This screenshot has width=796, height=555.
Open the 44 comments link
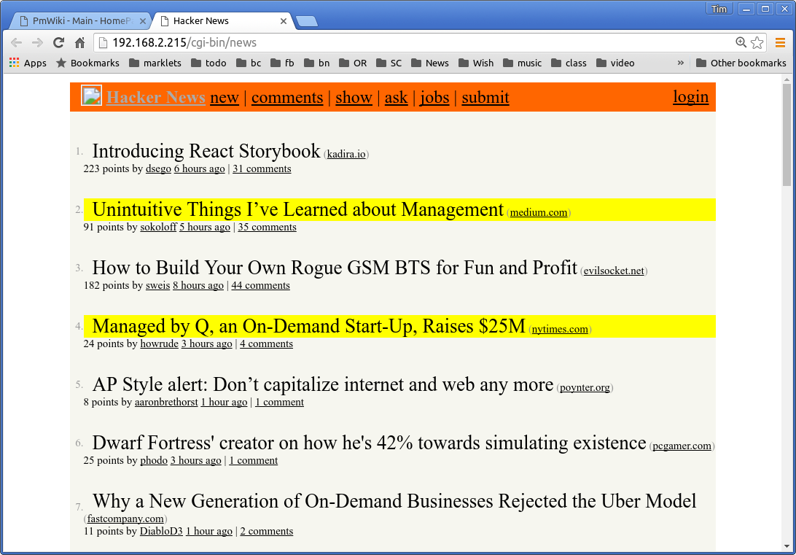pyautogui.click(x=260, y=285)
